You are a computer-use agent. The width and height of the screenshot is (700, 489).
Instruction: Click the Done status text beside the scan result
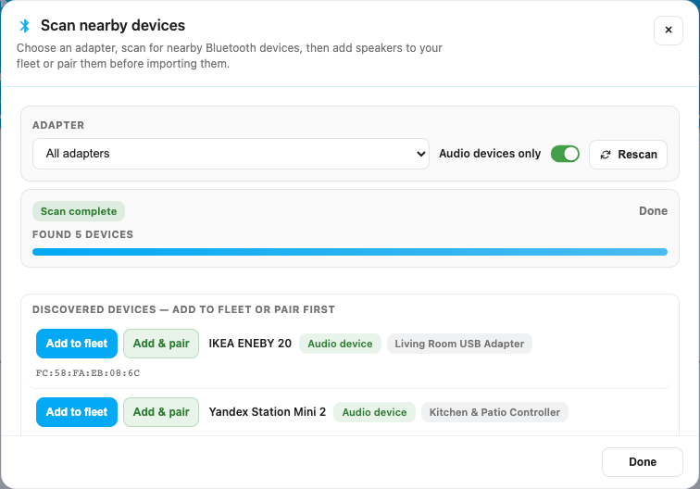(x=653, y=211)
